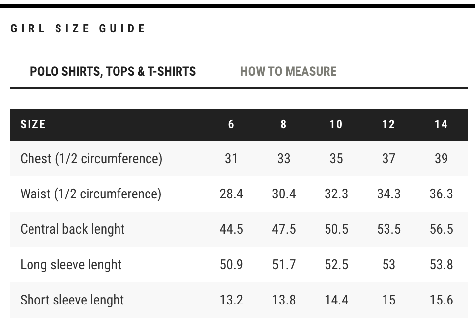Click short sleeve value 15 for size 12
Screen dimensions: 475x332
click(388, 300)
